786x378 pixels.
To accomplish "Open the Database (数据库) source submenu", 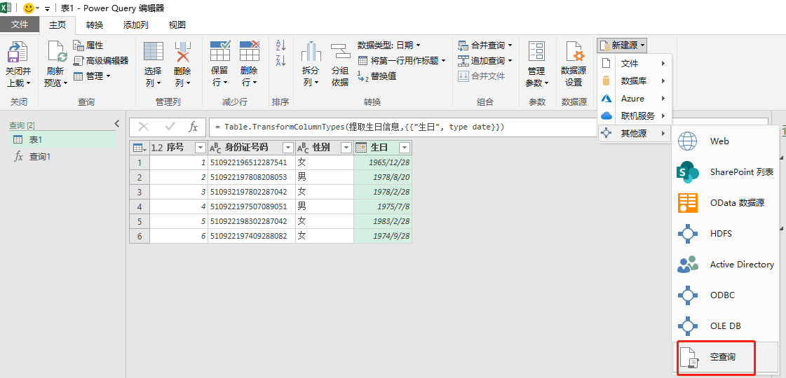I will (634, 81).
